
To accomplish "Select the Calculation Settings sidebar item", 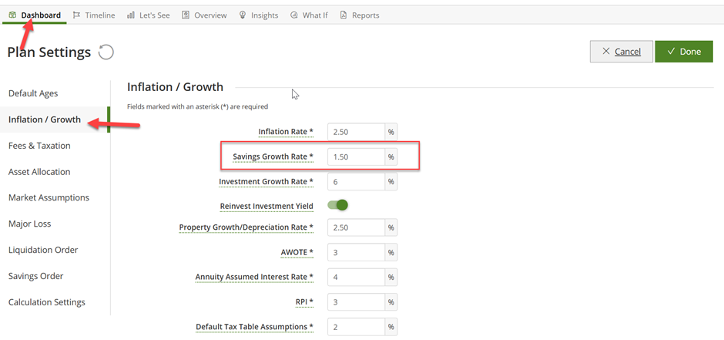I will pos(47,302).
